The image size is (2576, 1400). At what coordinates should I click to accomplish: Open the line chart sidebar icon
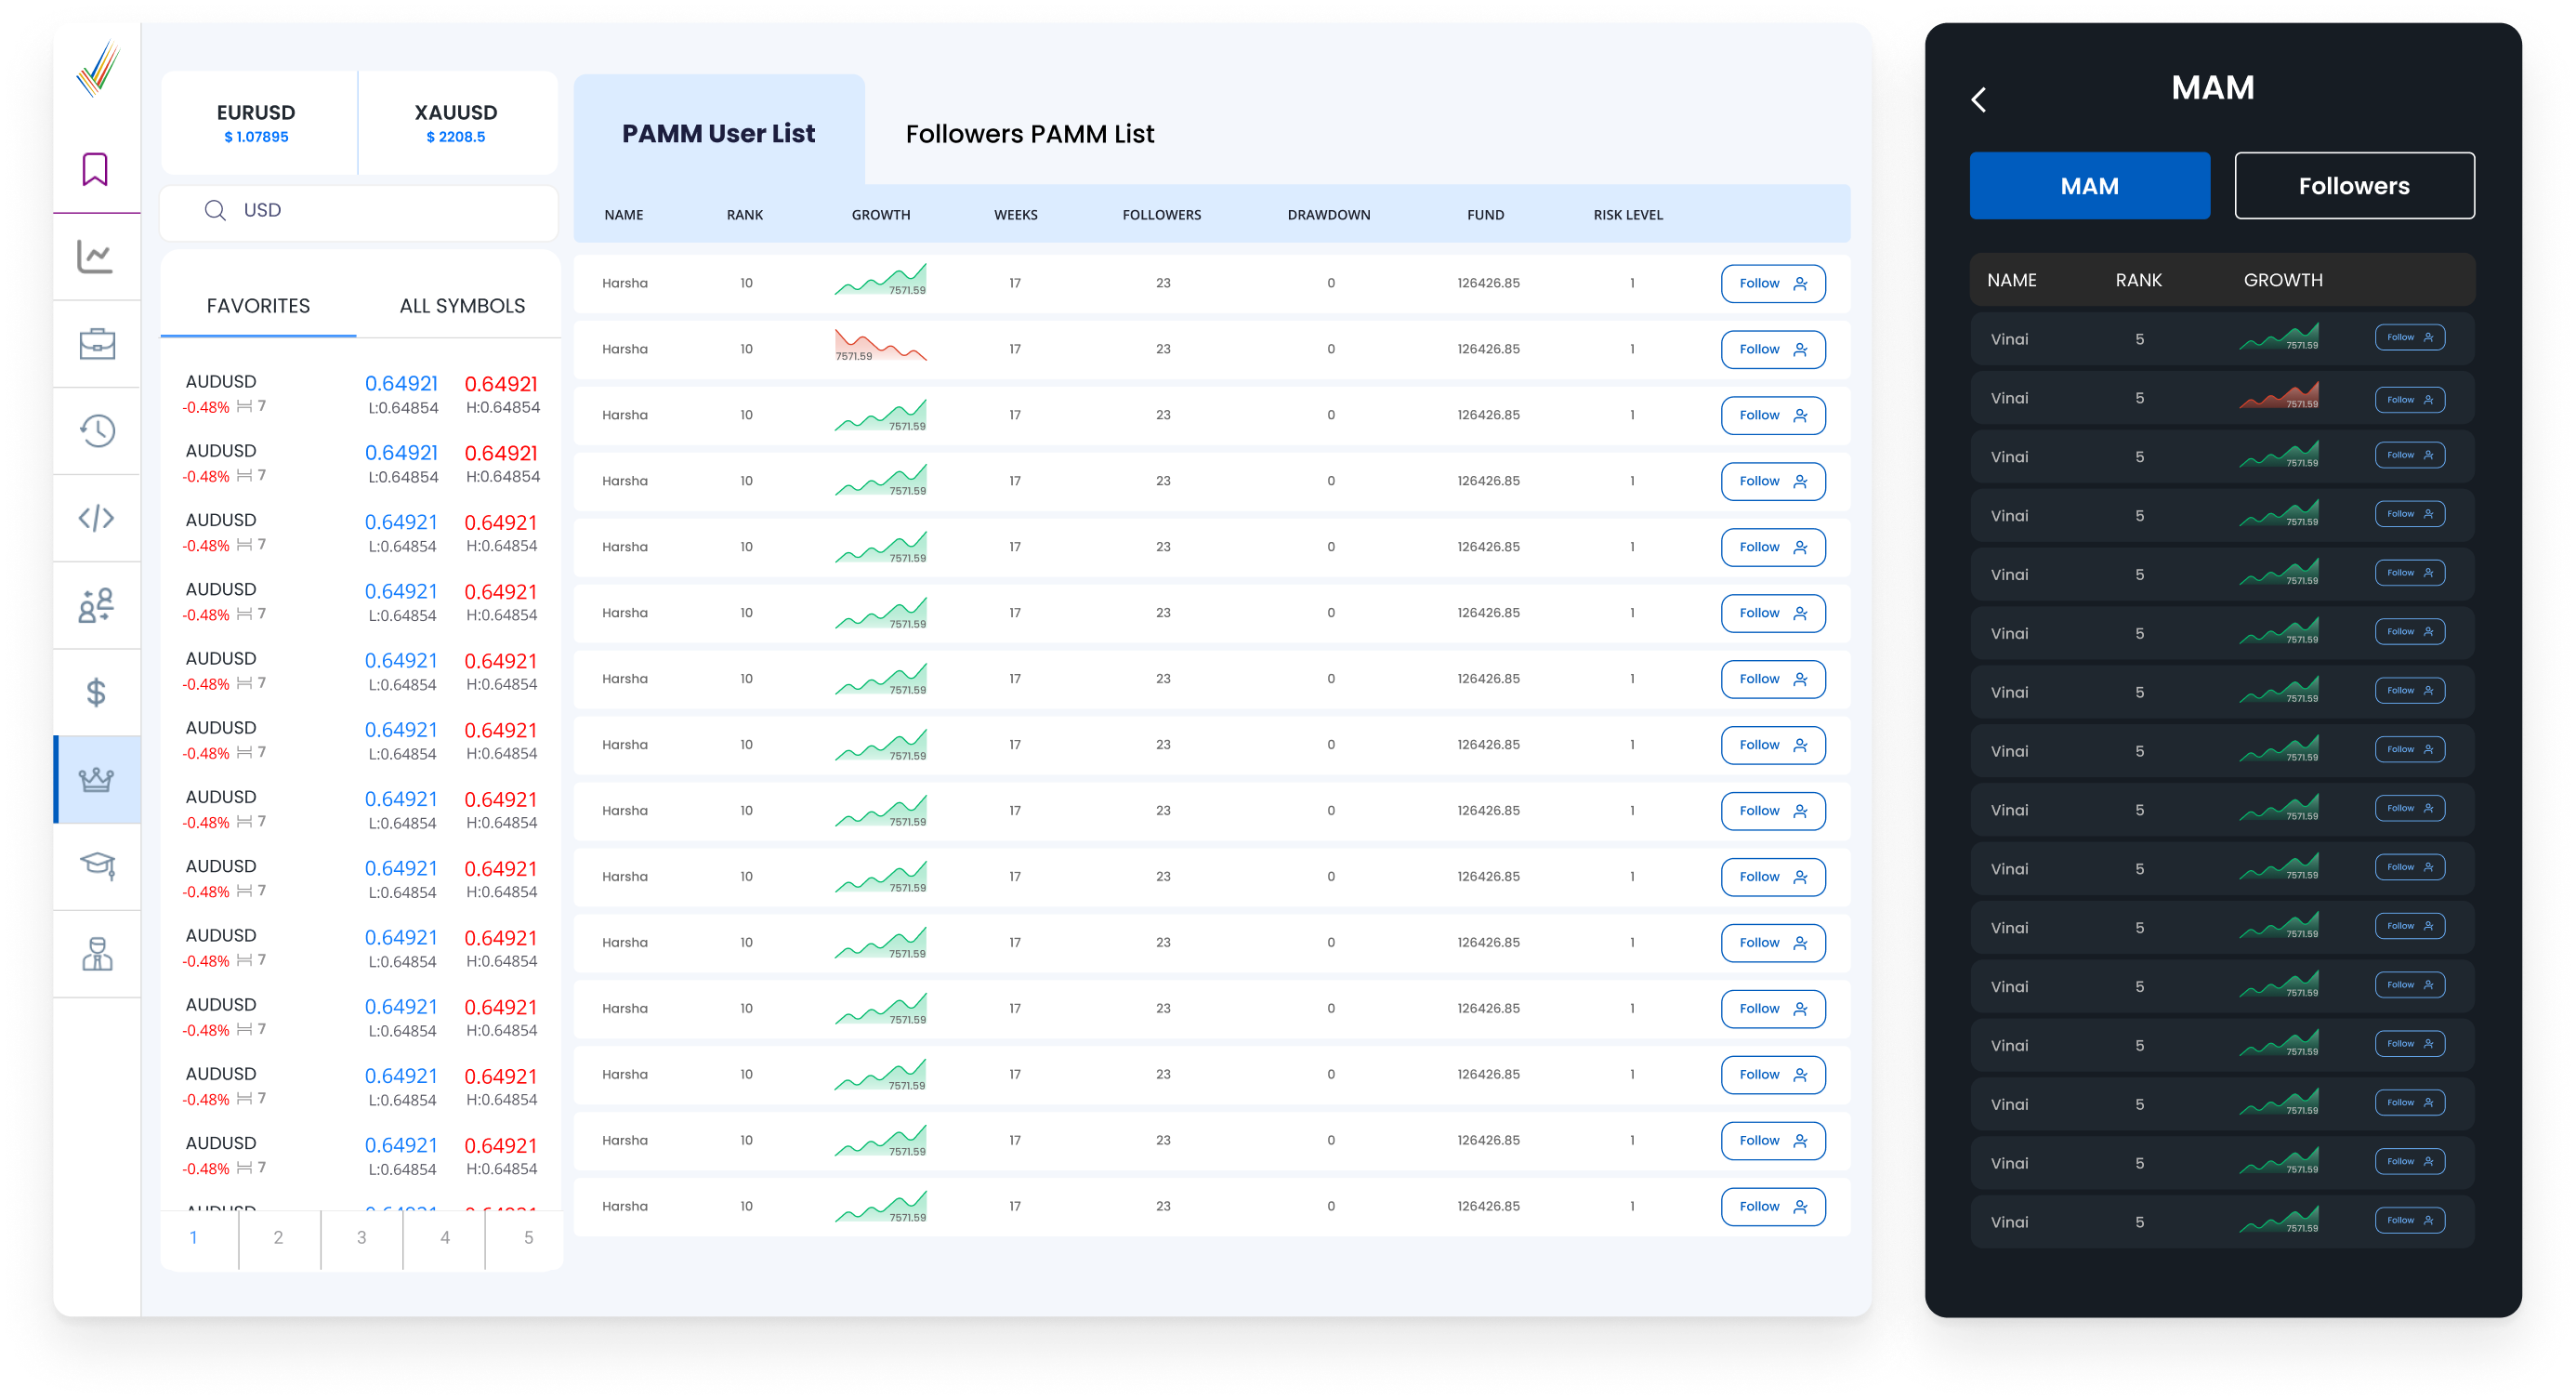coord(95,256)
